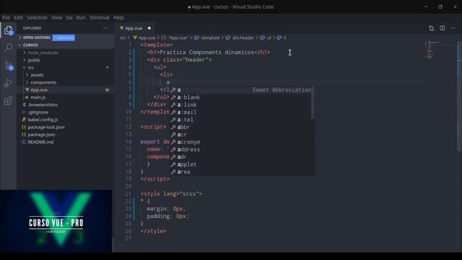Choose the 'a:blank' suggestion
Image resolution: width=462 pixels, height=260 pixels.
pyautogui.click(x=241, y=97)
